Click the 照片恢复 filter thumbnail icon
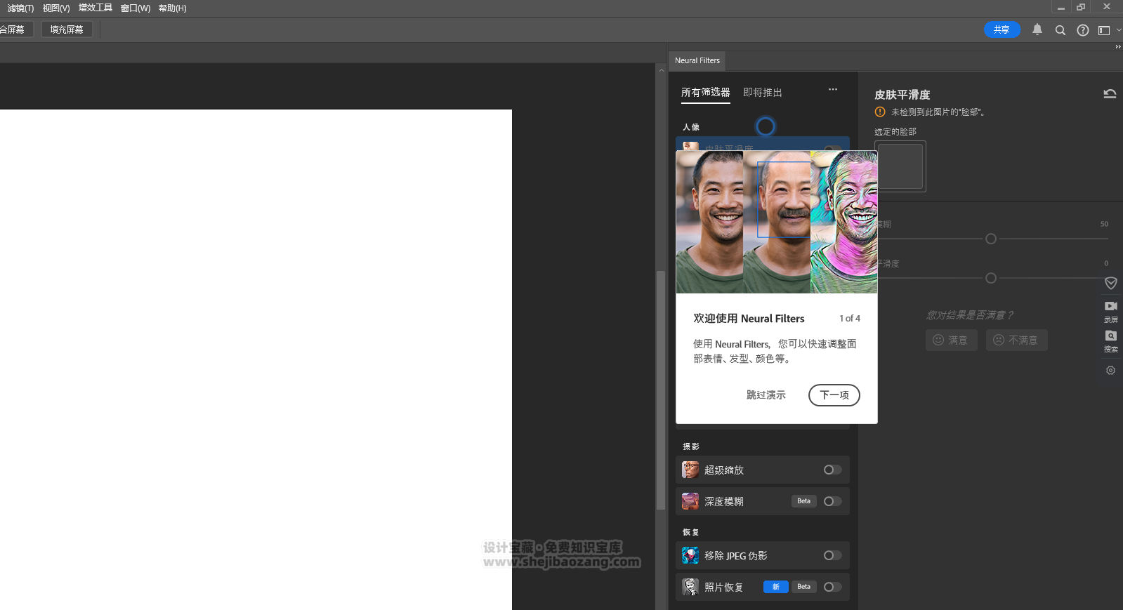Image resolution: width=1123 pixels, height=610 pixels. 690,587
